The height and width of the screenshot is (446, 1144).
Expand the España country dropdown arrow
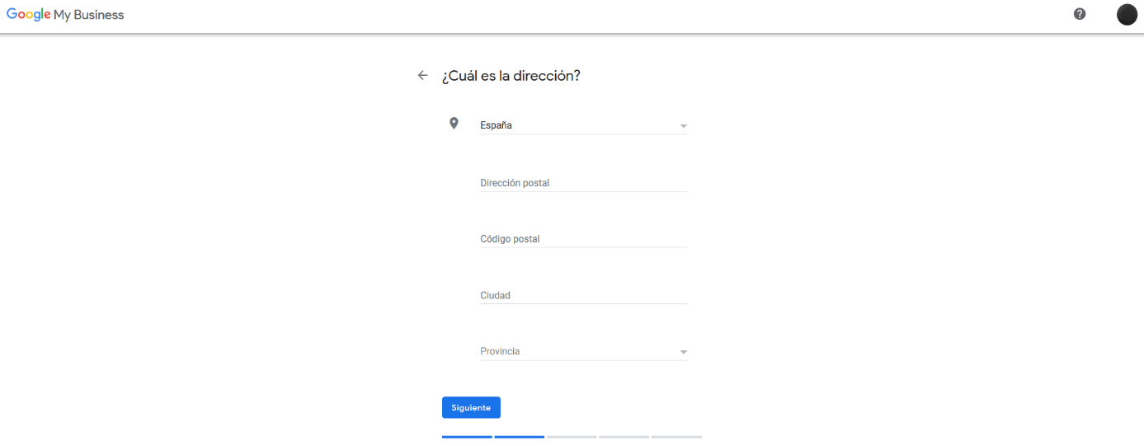click(x=683, y=126)
